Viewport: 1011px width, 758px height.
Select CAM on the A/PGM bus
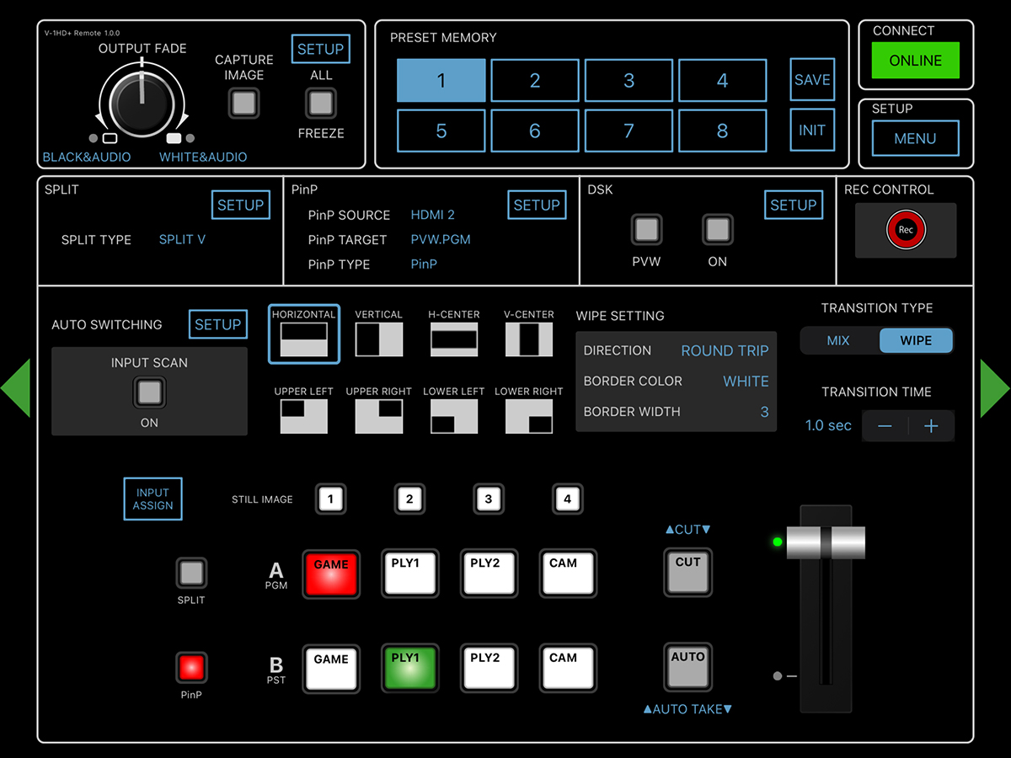(x=568, y=574)
